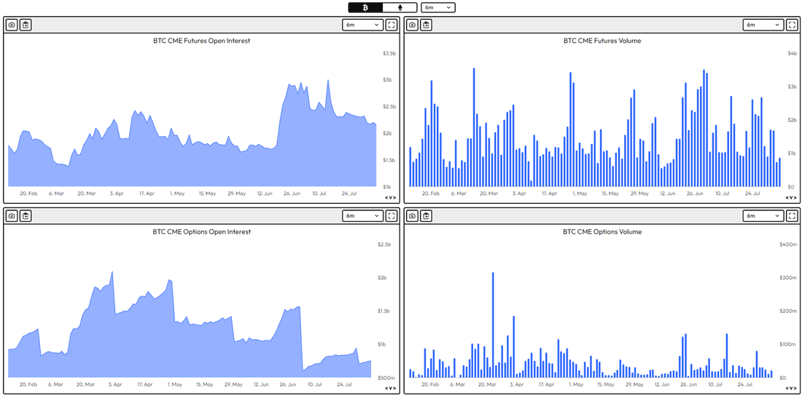The image size is (802, 398).
Task: Click the embed code icon under Options Open Interest
Action: pyautogui.click(x=390, y=389)
